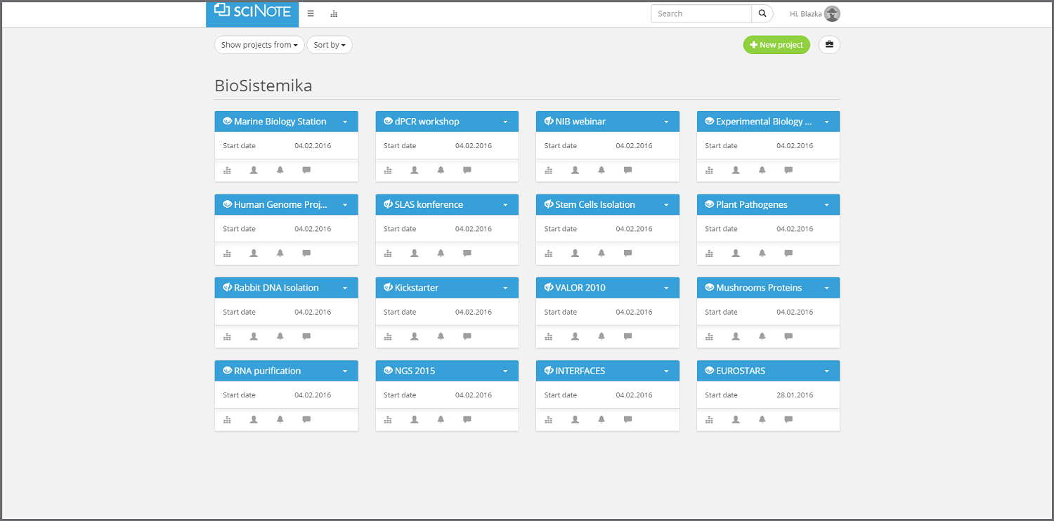Toggle visibility eye on Plant Pathogenes project
The height and width of the screenshot is (521, 1054).
click(709, 204)
